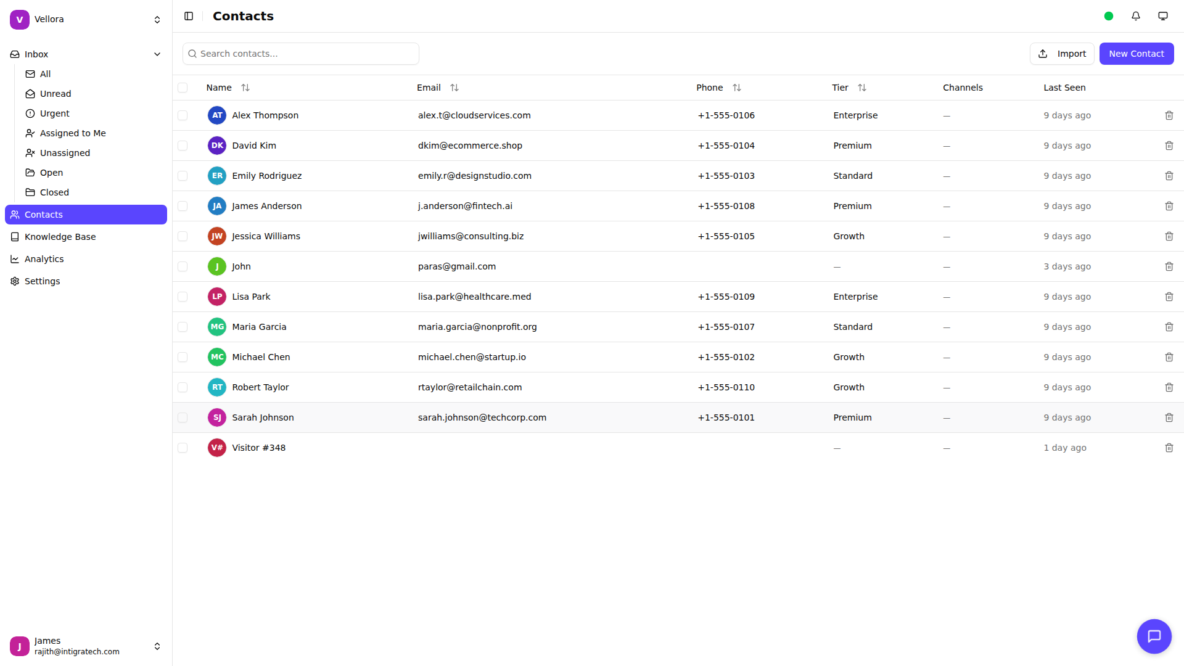Delete Jessica Williams via trash icon
Image resolution: width=1184 pixels, height=666 pixels.
click(1169, 236)
